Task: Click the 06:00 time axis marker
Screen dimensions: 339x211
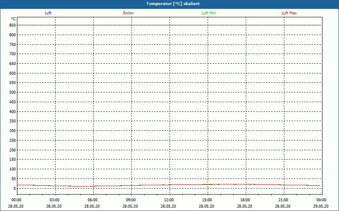Action: click(x=93, y=200)
